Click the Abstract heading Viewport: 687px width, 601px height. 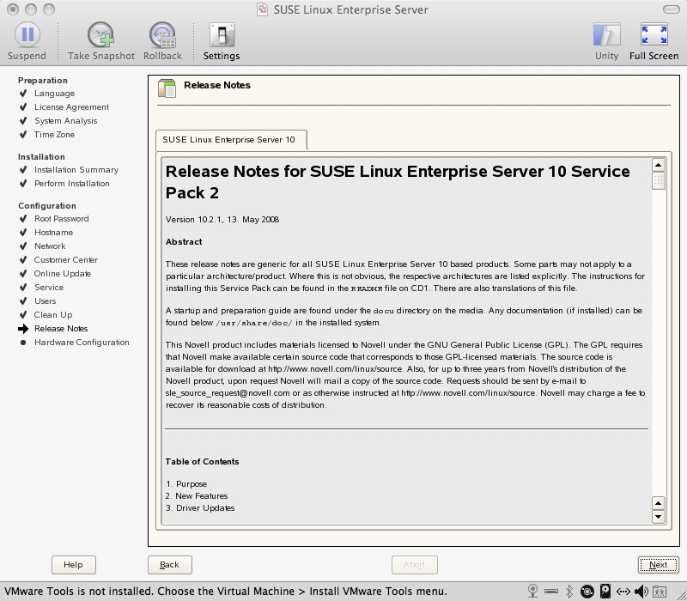click(x=184, y=242)
